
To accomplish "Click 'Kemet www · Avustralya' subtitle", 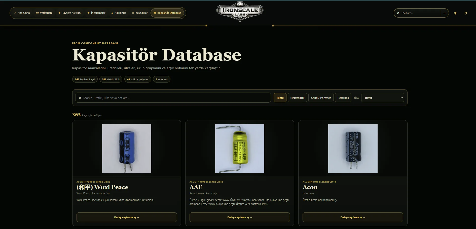I will coord(204,193).
